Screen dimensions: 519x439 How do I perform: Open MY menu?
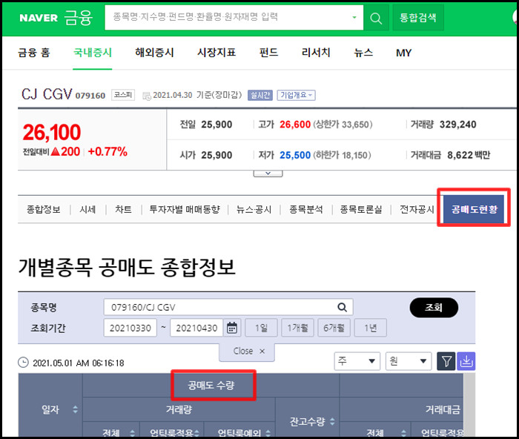pos(404,53)
